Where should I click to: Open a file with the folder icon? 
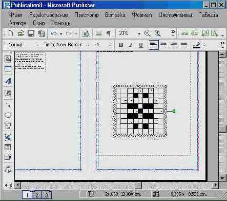click(21, 33)
